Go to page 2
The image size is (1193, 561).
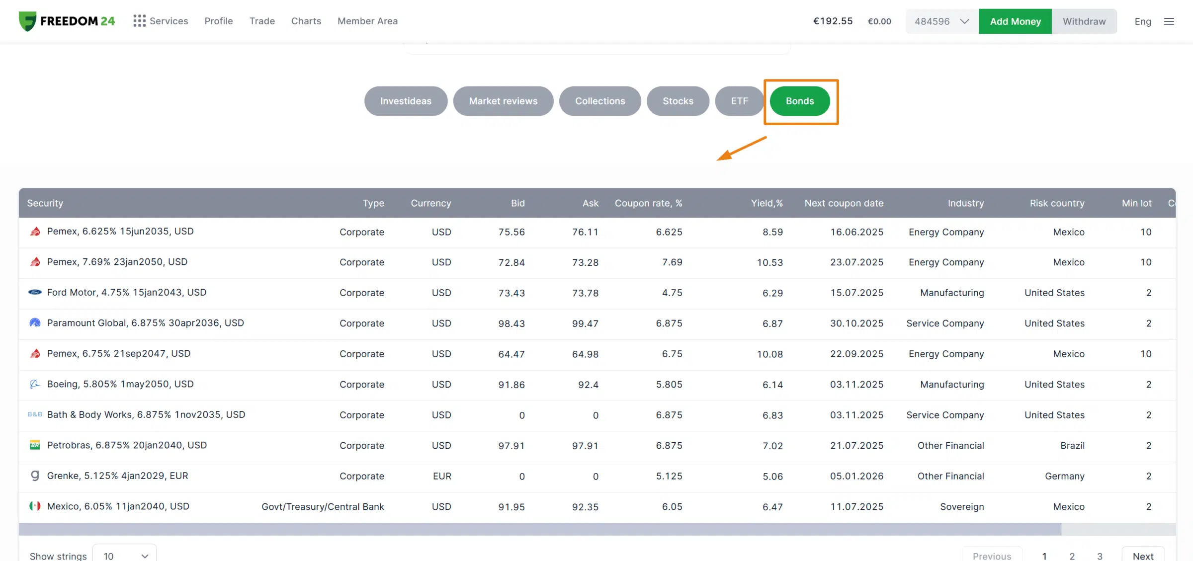pos(1072,556)
